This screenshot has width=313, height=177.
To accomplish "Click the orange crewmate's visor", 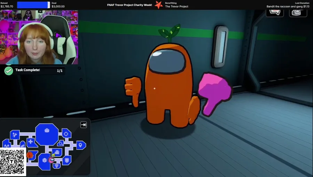I will 167,61.
